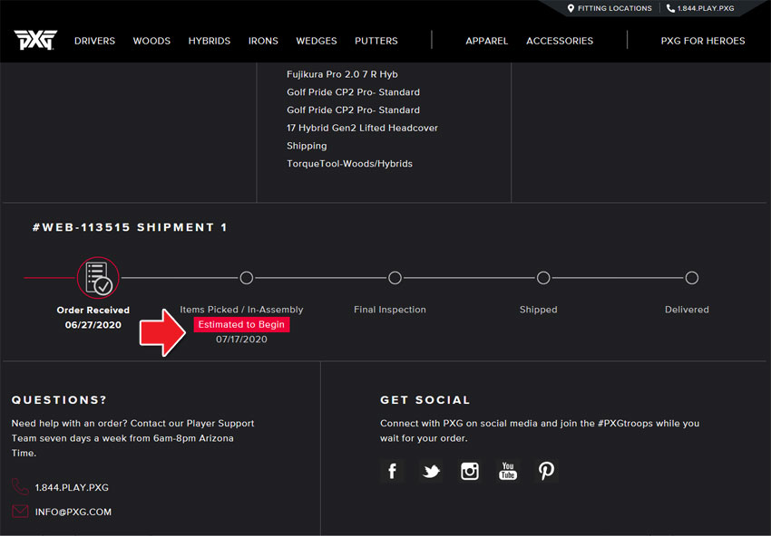This screenshot has height=536, width=771.
Task: Open the Pinterest social icon
Action: 546,471
